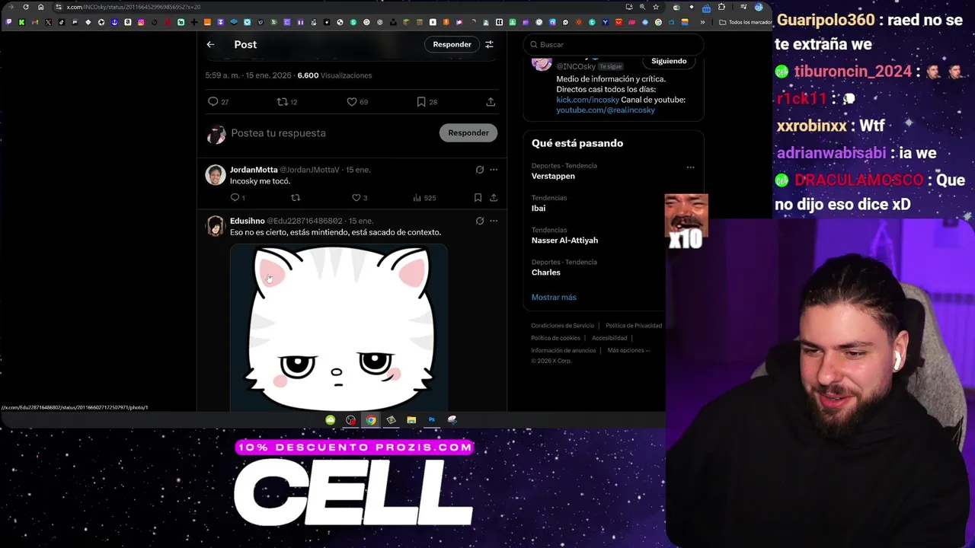Bookmark the main post with 28 saves

(x=421, y=101)
